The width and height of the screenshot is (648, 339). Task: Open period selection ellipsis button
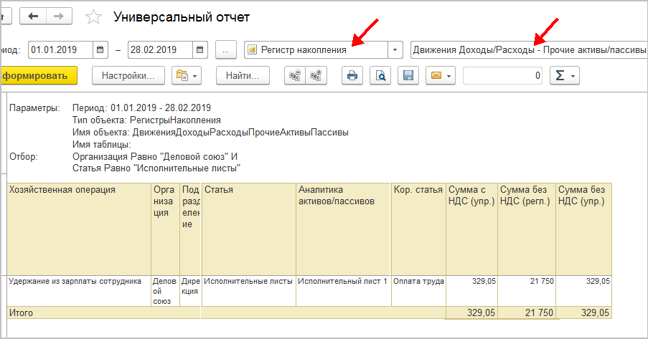225,50
